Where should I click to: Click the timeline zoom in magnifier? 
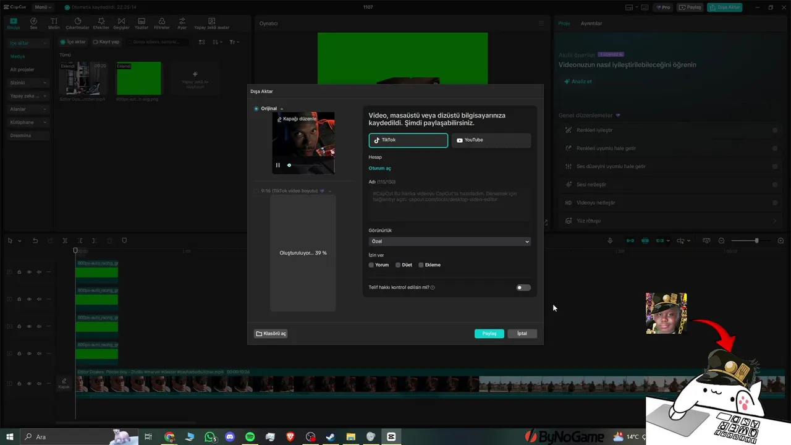780,240
